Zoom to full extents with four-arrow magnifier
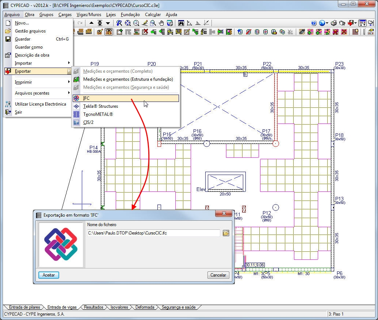This screenshot has width=378, height=320. [127, 23]
